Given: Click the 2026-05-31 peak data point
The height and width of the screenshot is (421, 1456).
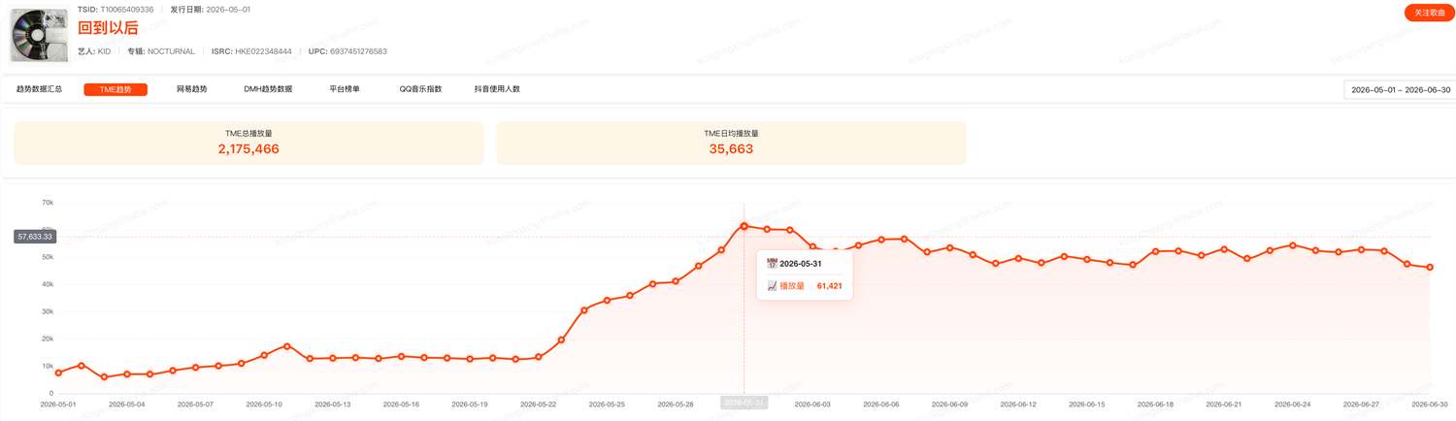Looking at the screenshot, I should tap(744, 226).
